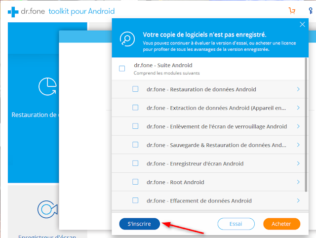The width and height of the screenshot is (316, 238).
Task: Enable the Enlèvement de l'écran de verrouillage checkbox
Action: 135,126
